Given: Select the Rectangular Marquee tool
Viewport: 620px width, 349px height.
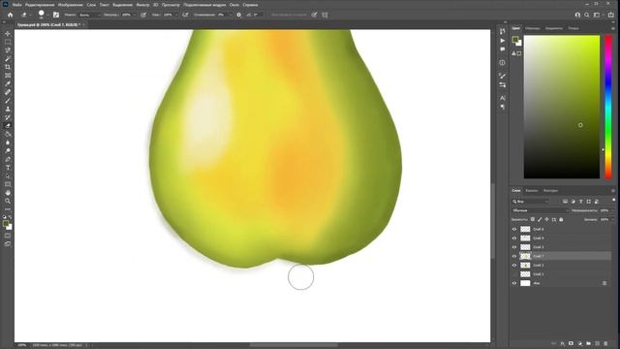Looking at the screenshot, I should tap(8, 42).
